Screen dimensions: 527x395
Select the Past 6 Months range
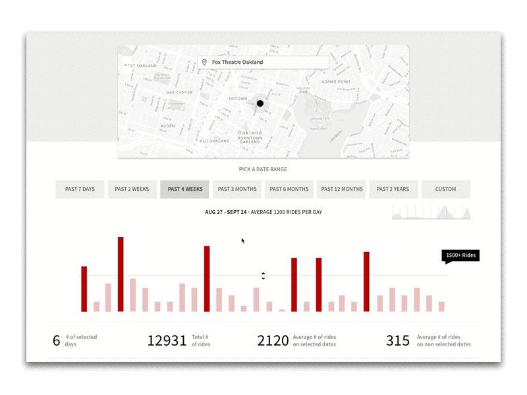pyautogui.click(x=289, y=189)
